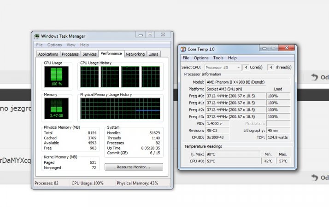Click status bar entry Processes: 82
This screenshot has height=207, width=329.
click(47, 183)
